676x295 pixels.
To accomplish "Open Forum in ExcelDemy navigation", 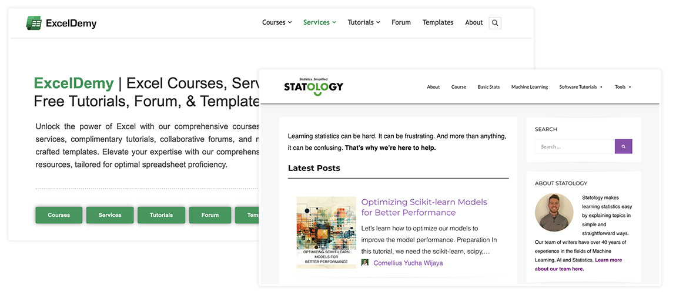I will [x=401, y=22].
